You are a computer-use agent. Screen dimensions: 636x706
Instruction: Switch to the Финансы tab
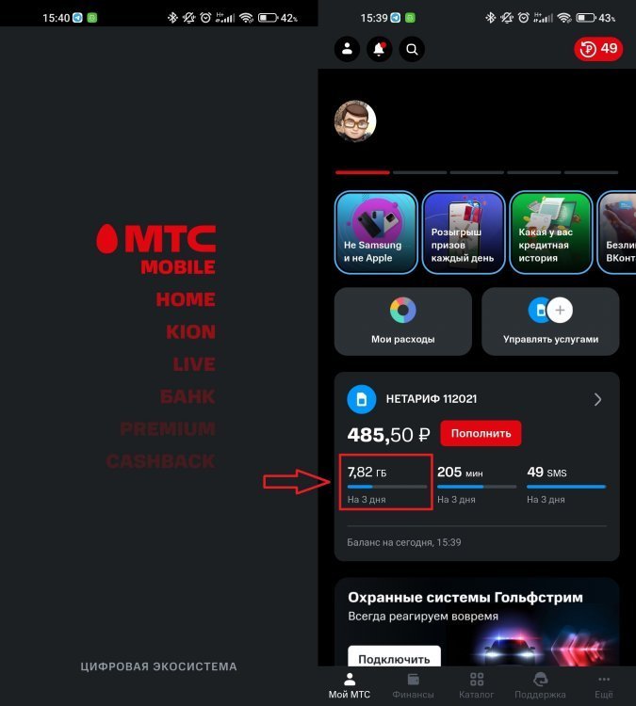413,685
